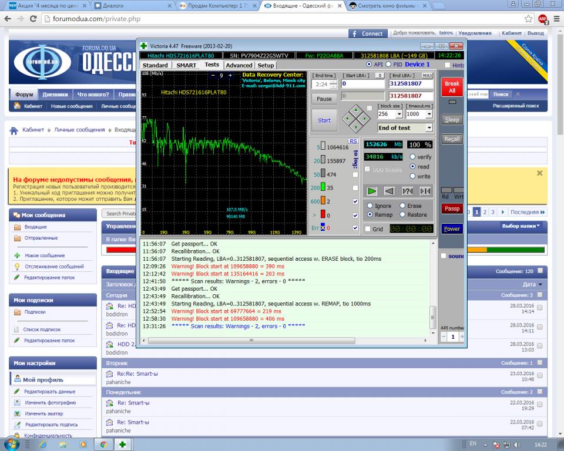
Task: Click the red slow block indicator
Action: click(323, 214)
